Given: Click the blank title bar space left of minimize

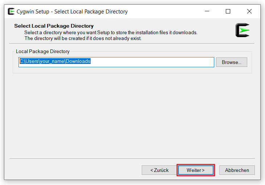Looking at the screenshot, I should coord(163,11).
